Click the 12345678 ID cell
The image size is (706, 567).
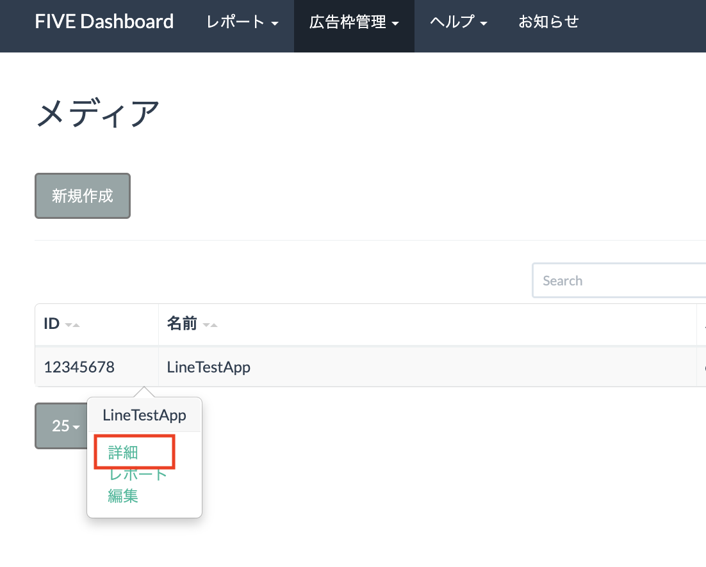(x=79, y=367)
